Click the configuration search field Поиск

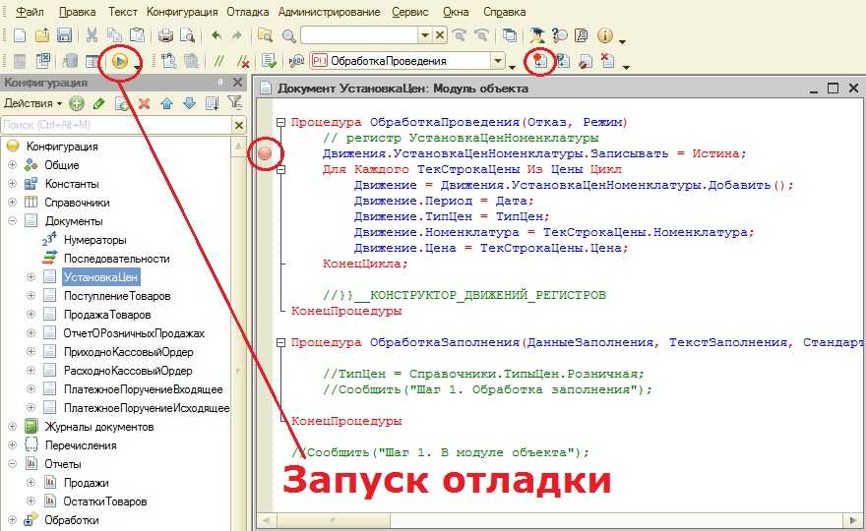click(x=116, y=125)
